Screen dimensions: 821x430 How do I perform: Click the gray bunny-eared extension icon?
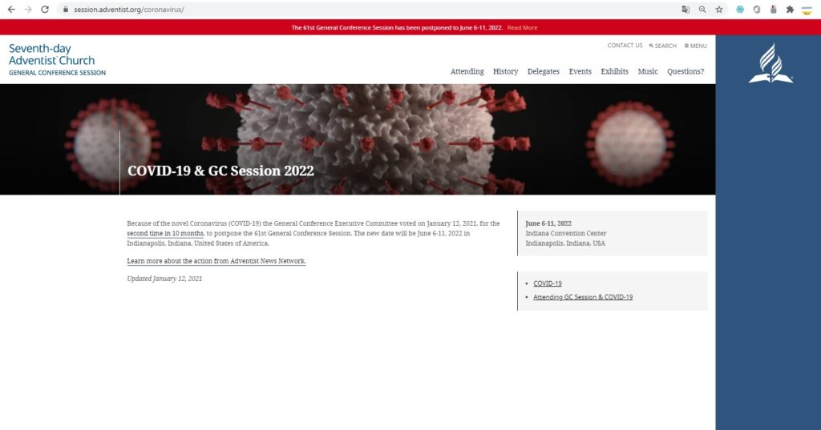pos(774,10)
